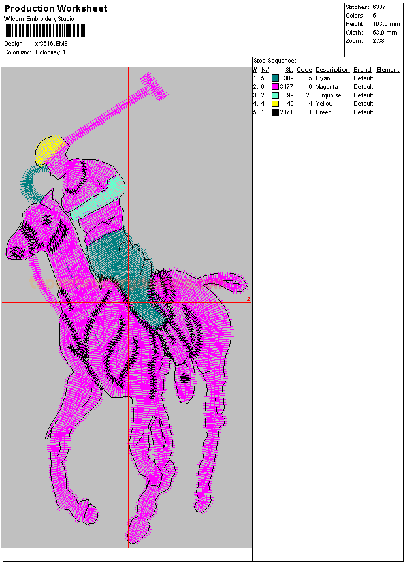The image size is (405, 562).
Task: Click the black Green thread swatch
Action: coord(275,112)
